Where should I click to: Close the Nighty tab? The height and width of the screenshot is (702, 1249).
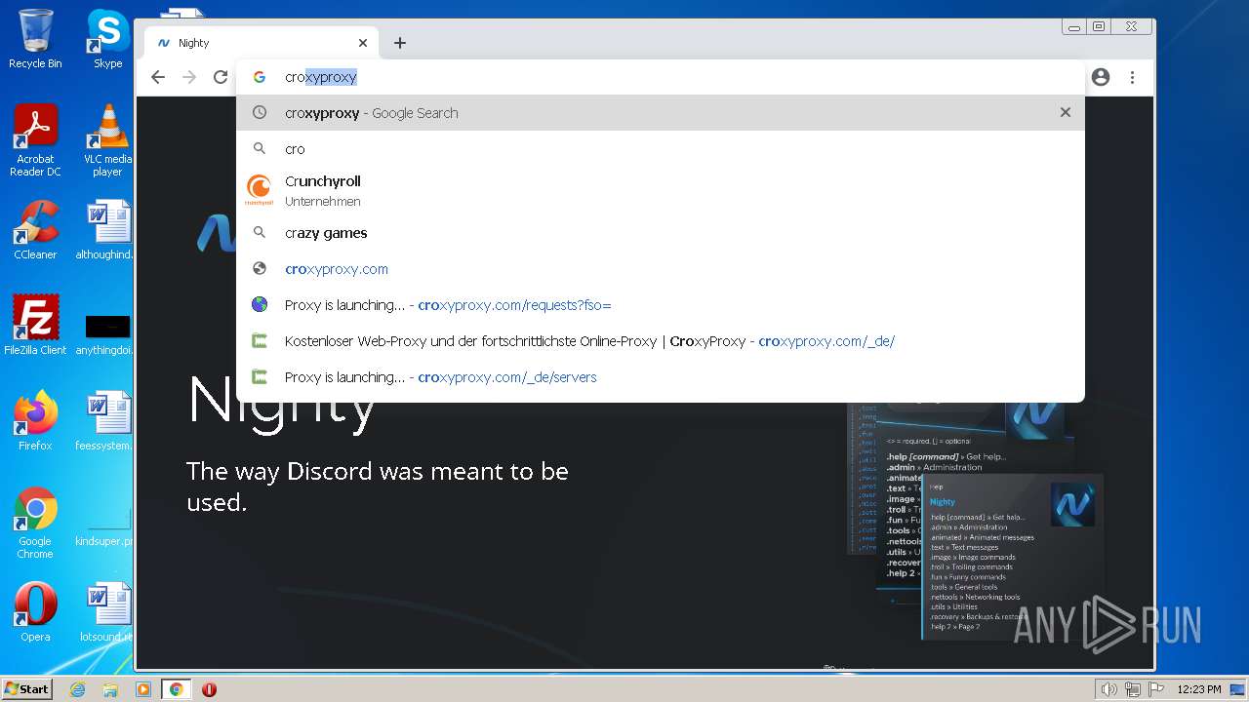(x=363, y=43)
